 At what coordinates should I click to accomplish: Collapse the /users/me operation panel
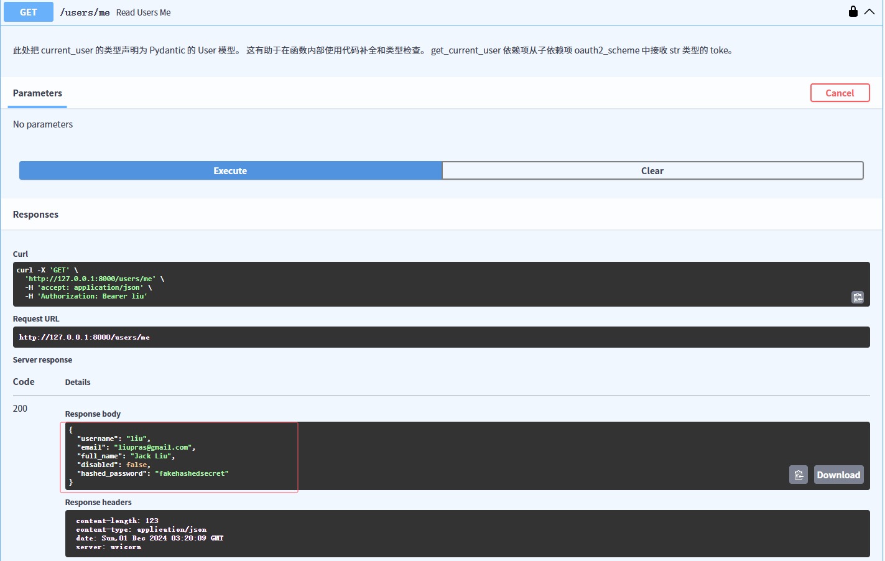pyautogui.click(x=870, y=11)
